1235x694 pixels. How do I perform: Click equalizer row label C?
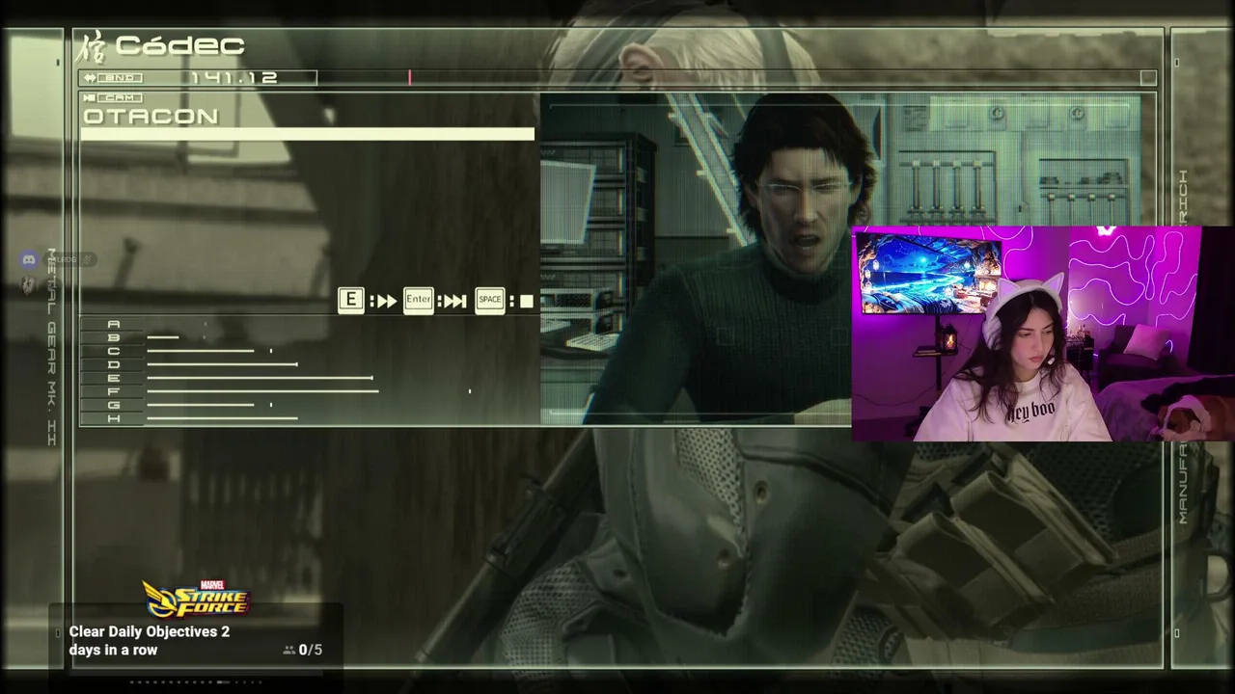[114, 351]
